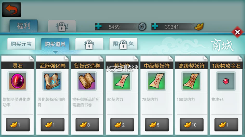Select the 1级物攻金石 ruby icon

click(226, 81)
